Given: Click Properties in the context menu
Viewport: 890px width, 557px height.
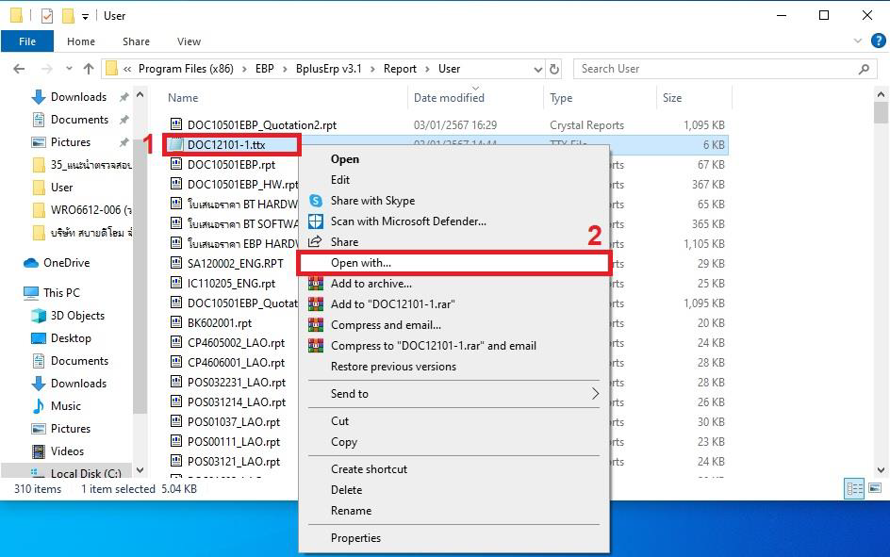Looking at the screenshot, I should [355, 538].
